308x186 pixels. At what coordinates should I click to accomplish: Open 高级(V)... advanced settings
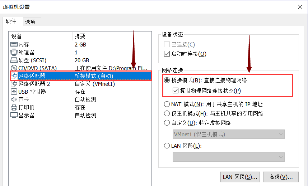(x=281, y=177)
